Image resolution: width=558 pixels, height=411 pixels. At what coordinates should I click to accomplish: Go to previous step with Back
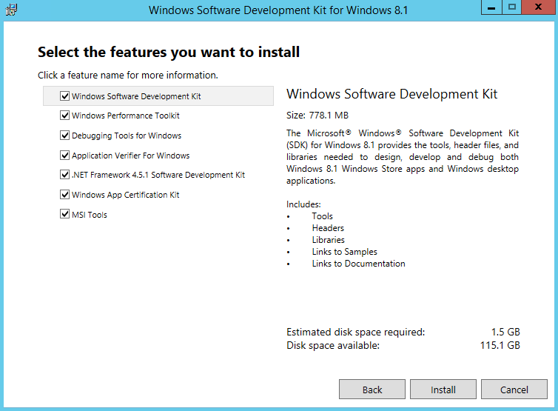pos(372,390)
